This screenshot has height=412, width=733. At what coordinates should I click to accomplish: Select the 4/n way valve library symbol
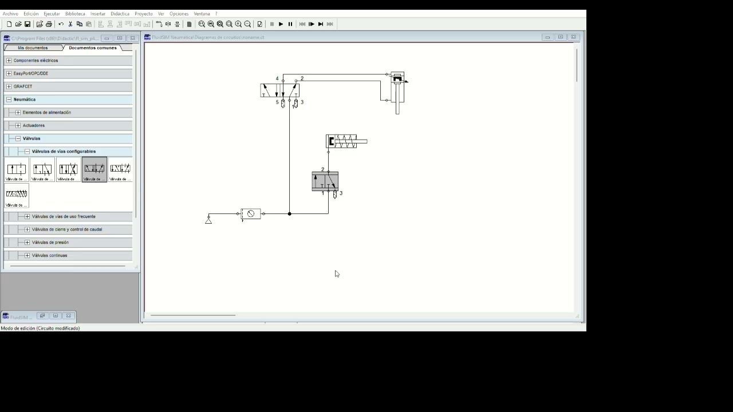point(68,170)
